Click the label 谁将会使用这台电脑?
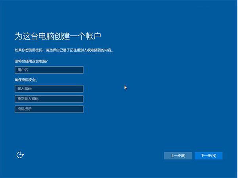This screenshot has width=238, height=178. tap(31, 61)
